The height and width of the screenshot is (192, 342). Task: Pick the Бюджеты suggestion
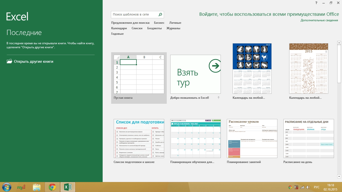[x=154, y=28]
